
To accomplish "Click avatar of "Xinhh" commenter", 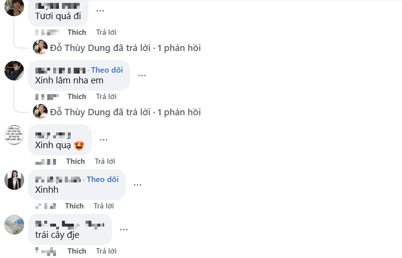I will point(14,180).
